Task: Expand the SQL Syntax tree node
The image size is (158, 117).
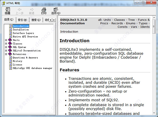Action: click(6, 47)
